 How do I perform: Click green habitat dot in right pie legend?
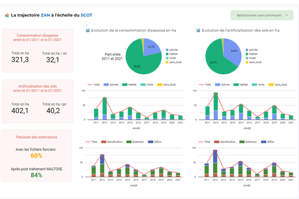(x=246, y=54)
